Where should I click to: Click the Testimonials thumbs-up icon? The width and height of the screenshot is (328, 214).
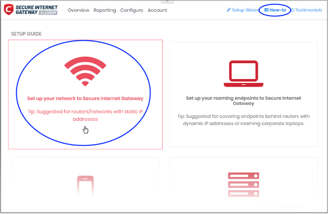tap(293, 10)
